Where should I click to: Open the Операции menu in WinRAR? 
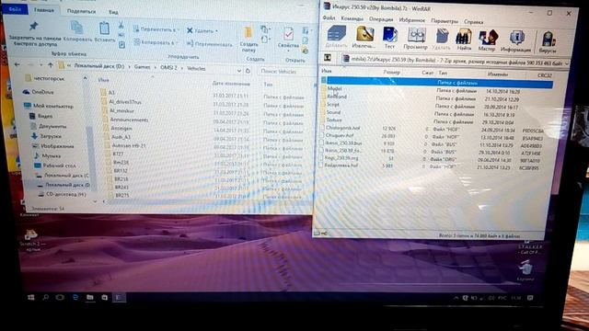pyautogui.click(x=381, y=19)
